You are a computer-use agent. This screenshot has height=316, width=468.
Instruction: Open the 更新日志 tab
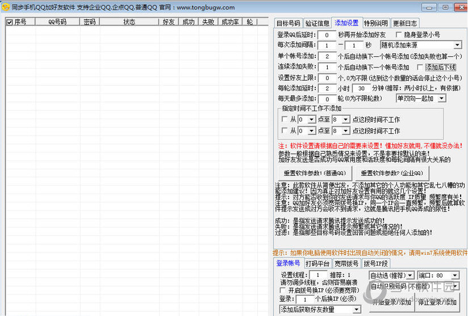pos(405,23)
